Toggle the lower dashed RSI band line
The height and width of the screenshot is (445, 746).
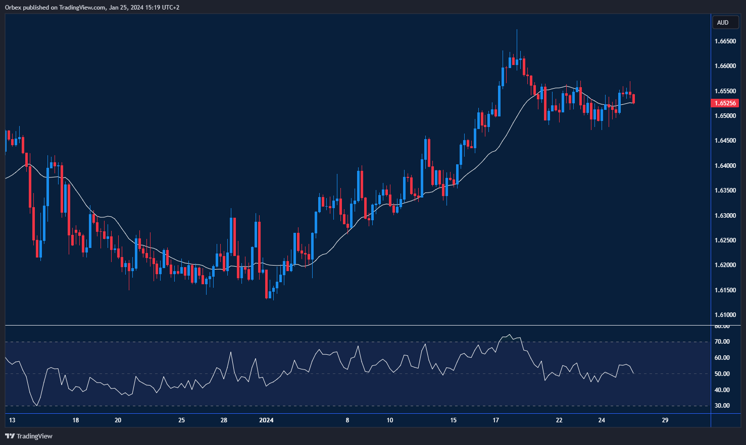[354, 405]
